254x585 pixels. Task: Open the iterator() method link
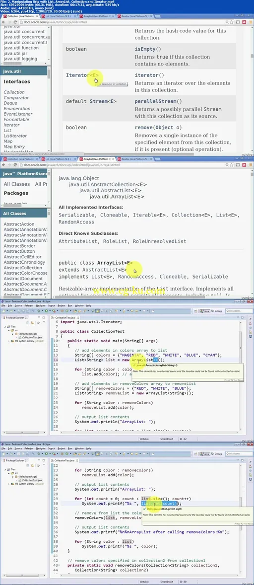tap(149, 75)
